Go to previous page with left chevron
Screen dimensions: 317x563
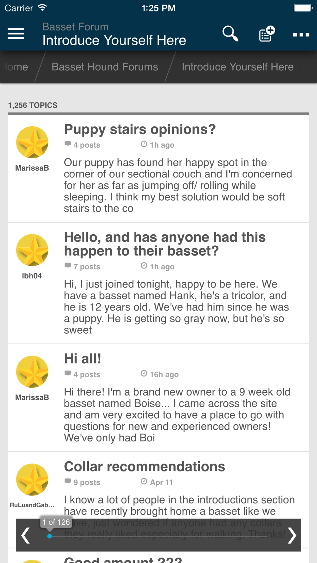[x=25, y=535]
